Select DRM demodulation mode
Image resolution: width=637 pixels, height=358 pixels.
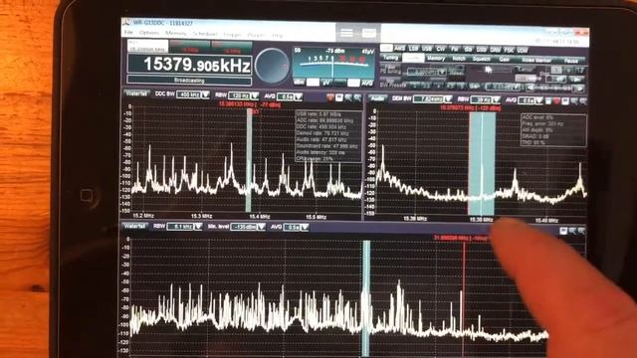click(x=496, y=50)
